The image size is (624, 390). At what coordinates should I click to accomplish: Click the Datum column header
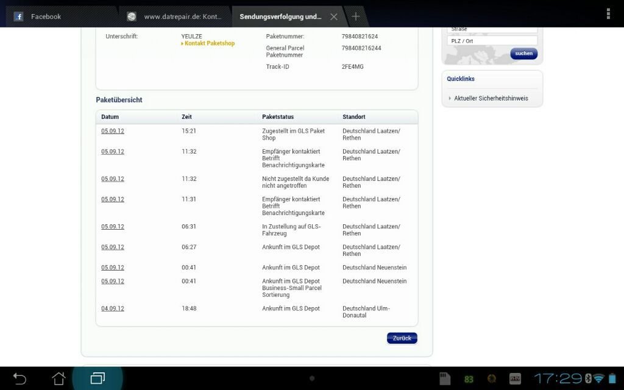pos(110,116)
